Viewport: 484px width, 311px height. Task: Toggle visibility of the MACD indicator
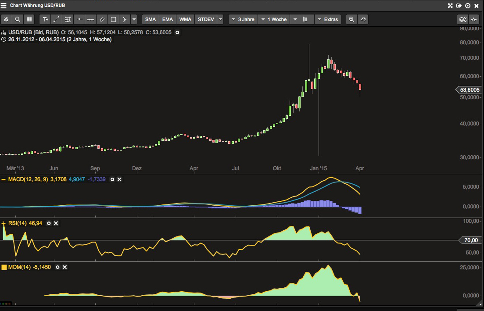click(x=112, y=179)
